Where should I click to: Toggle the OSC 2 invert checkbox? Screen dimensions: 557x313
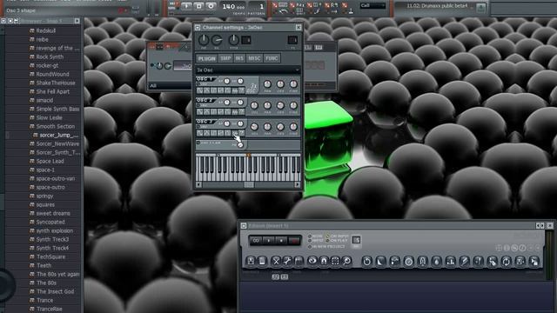point(198,105)
